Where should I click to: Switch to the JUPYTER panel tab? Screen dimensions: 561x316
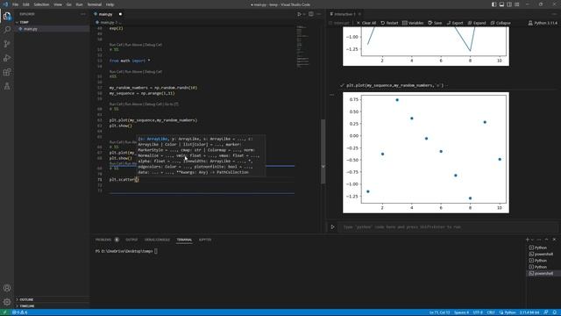pyautogui.click(x=205, y=240)
